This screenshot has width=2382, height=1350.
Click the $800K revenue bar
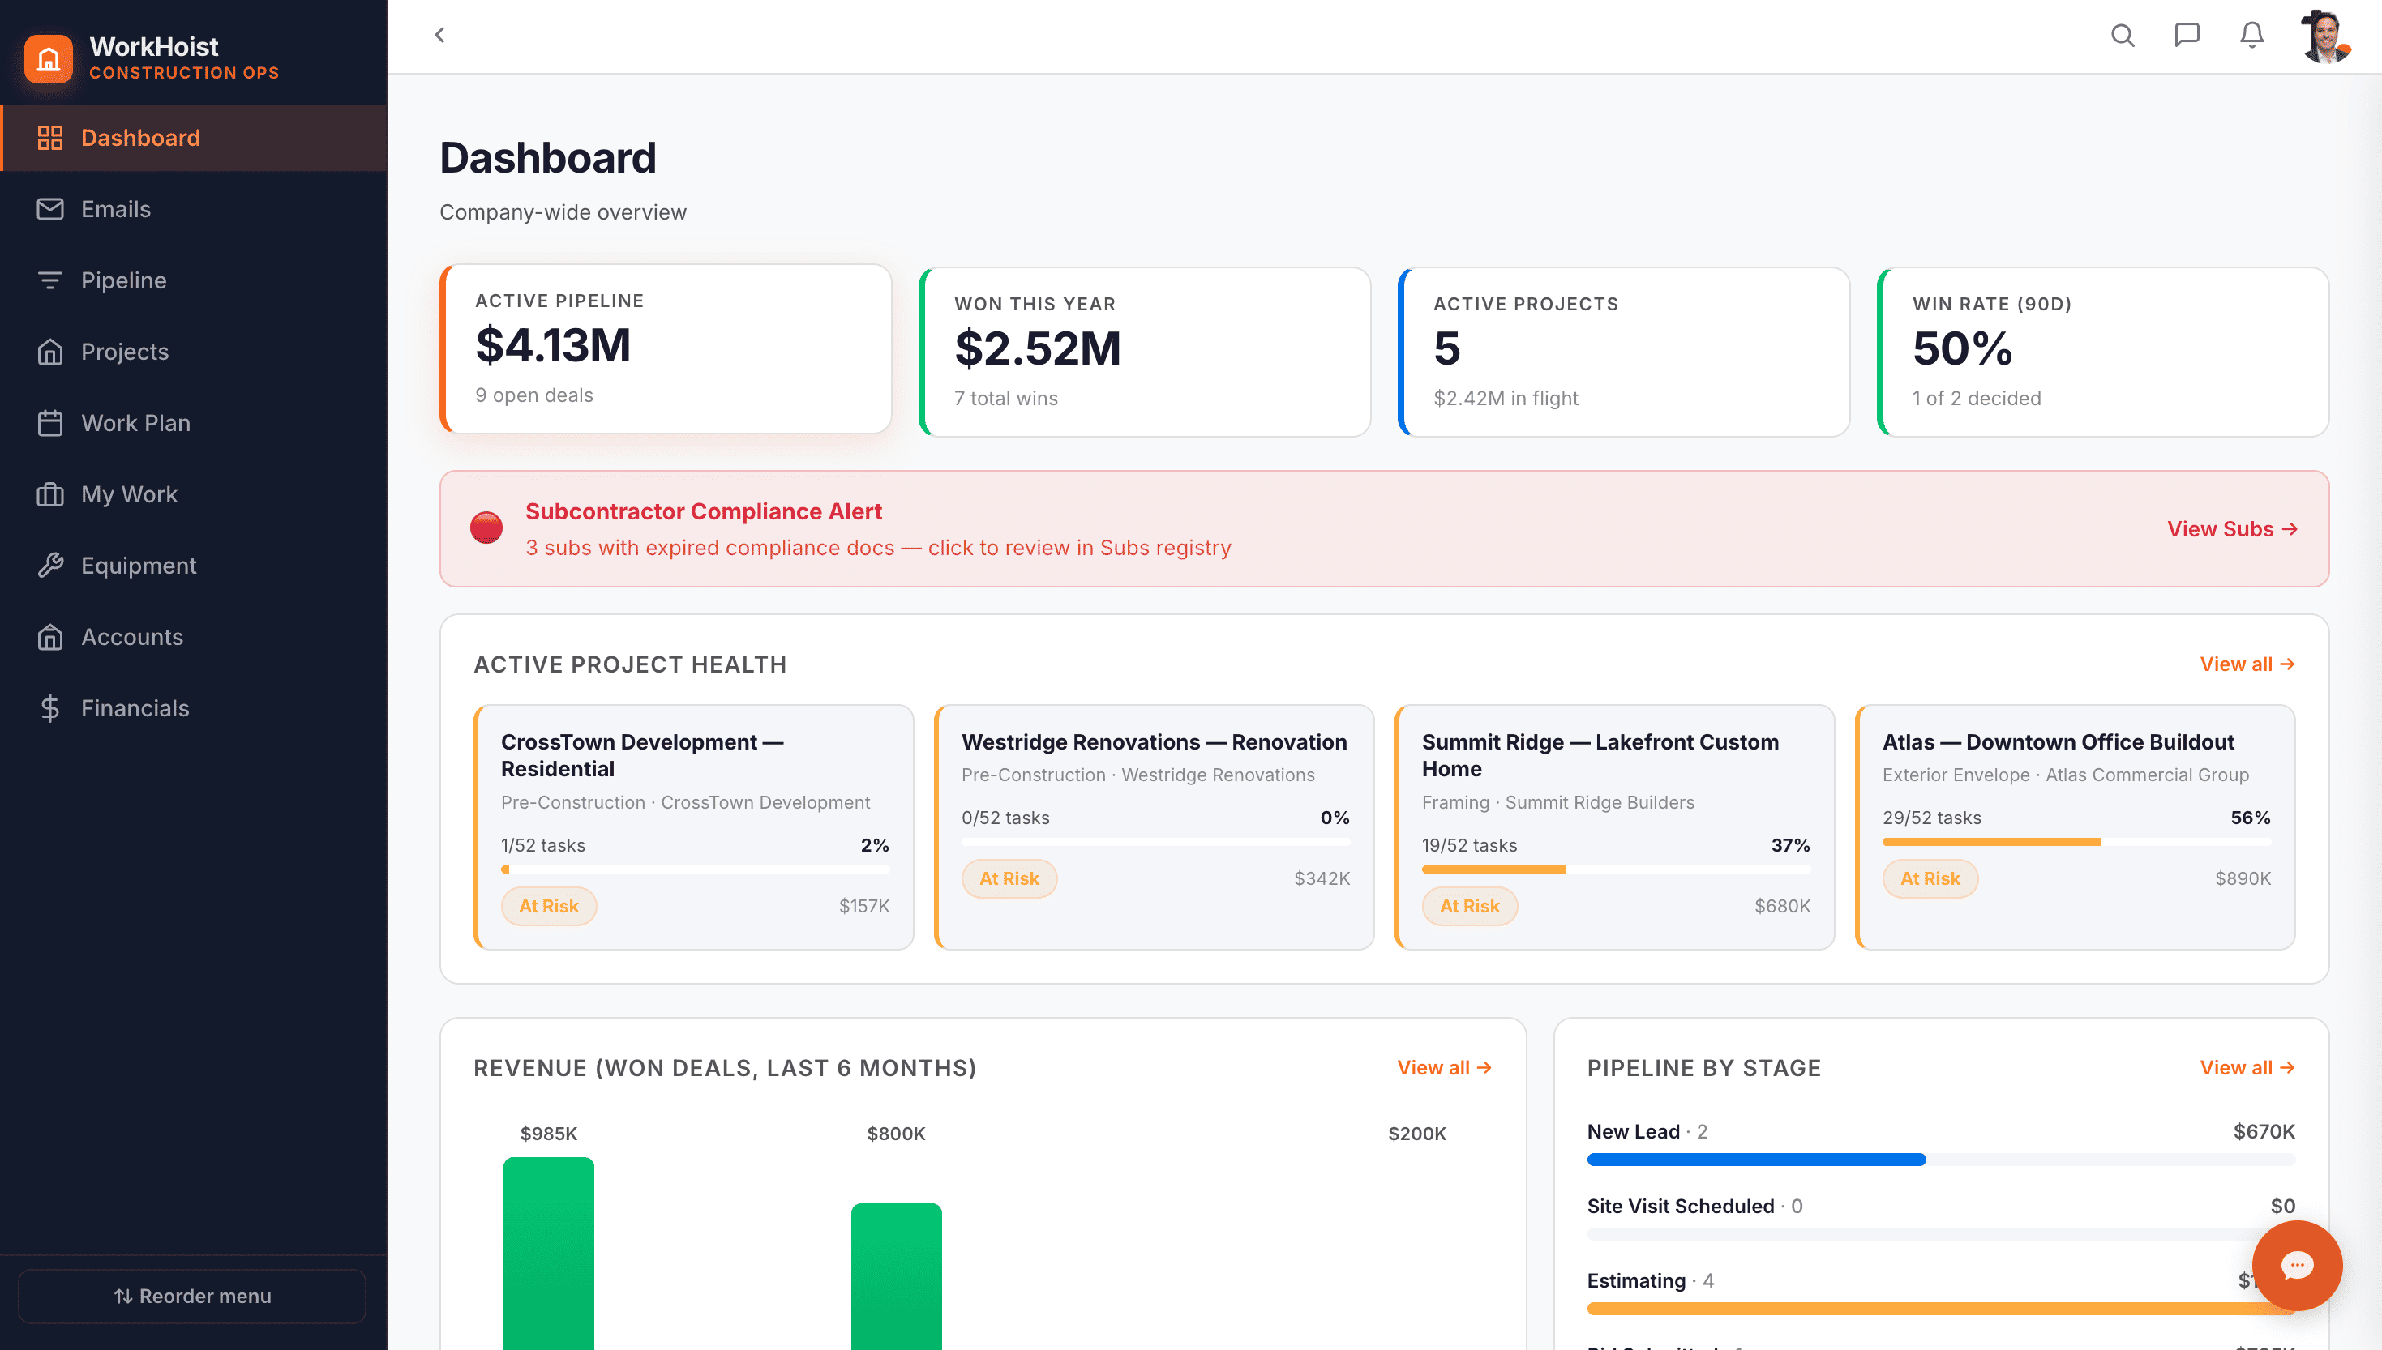(896, 1277)
